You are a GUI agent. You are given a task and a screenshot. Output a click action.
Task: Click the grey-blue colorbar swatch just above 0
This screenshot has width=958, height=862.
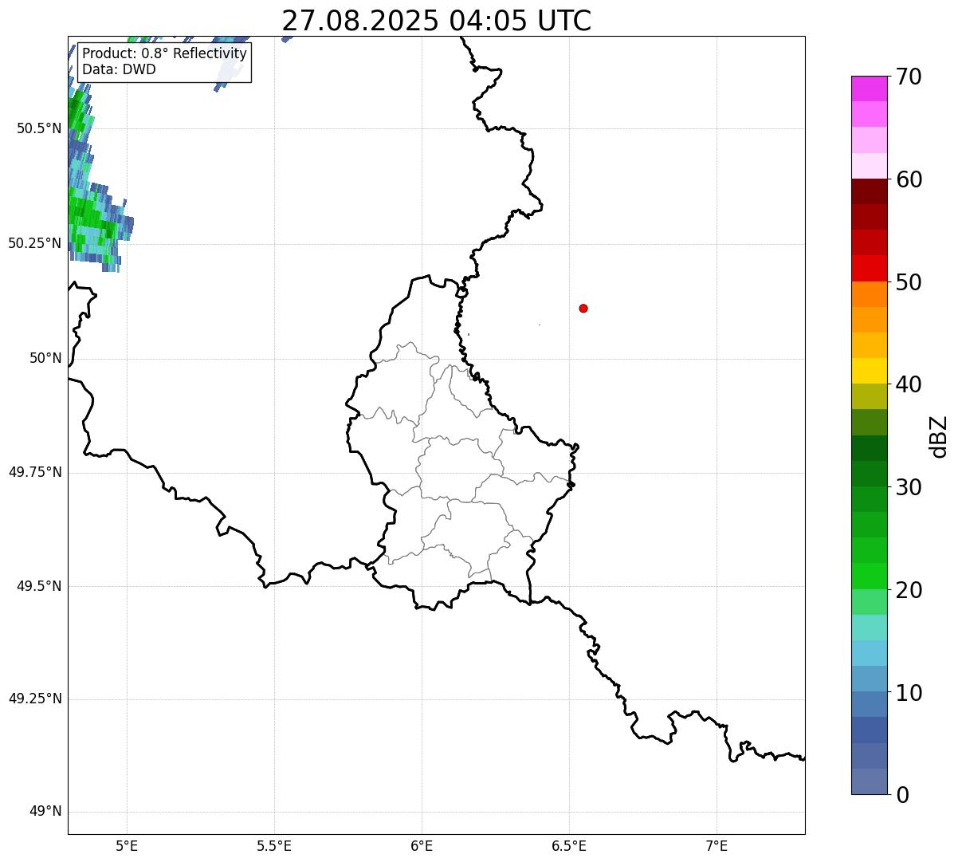tap(869, 781)
